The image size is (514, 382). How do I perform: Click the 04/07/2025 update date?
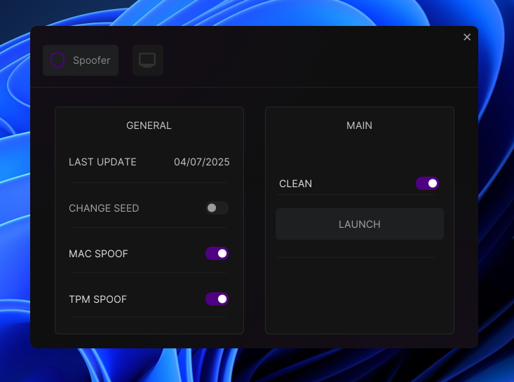point(202,162)
